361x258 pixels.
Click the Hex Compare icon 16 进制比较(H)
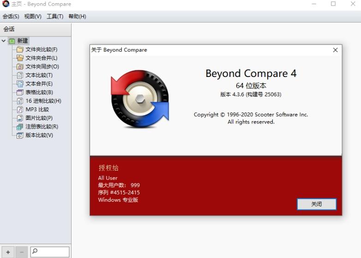(x=20, y=101)
